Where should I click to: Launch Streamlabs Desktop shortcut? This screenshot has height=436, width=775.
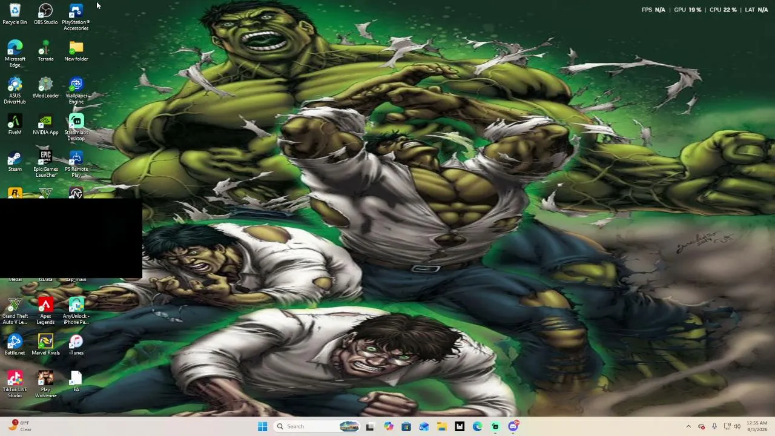[76, 128]
